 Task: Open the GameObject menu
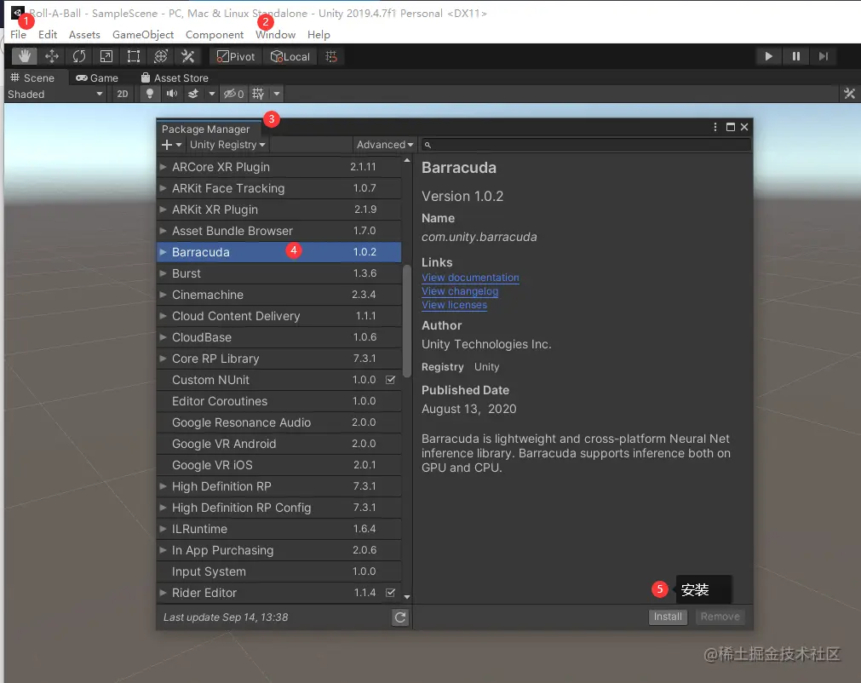[143, 35]
